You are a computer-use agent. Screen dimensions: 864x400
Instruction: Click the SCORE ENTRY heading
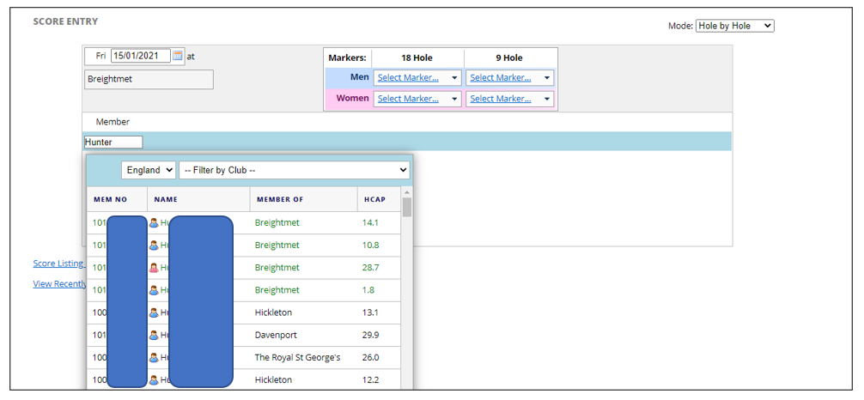click(65, 21)
